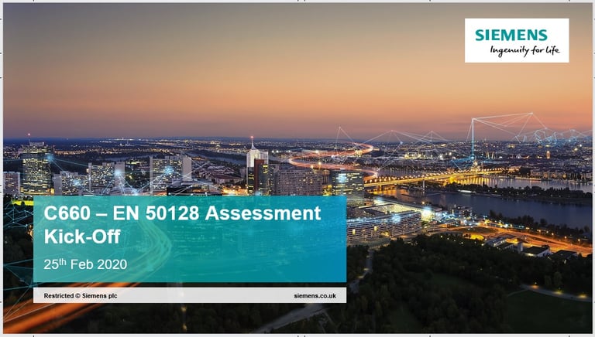Image resolution: width=595 pixels, height=337 pixels.
Task: Open the siemens.co.uk link
Action: (x=315, y=296)
